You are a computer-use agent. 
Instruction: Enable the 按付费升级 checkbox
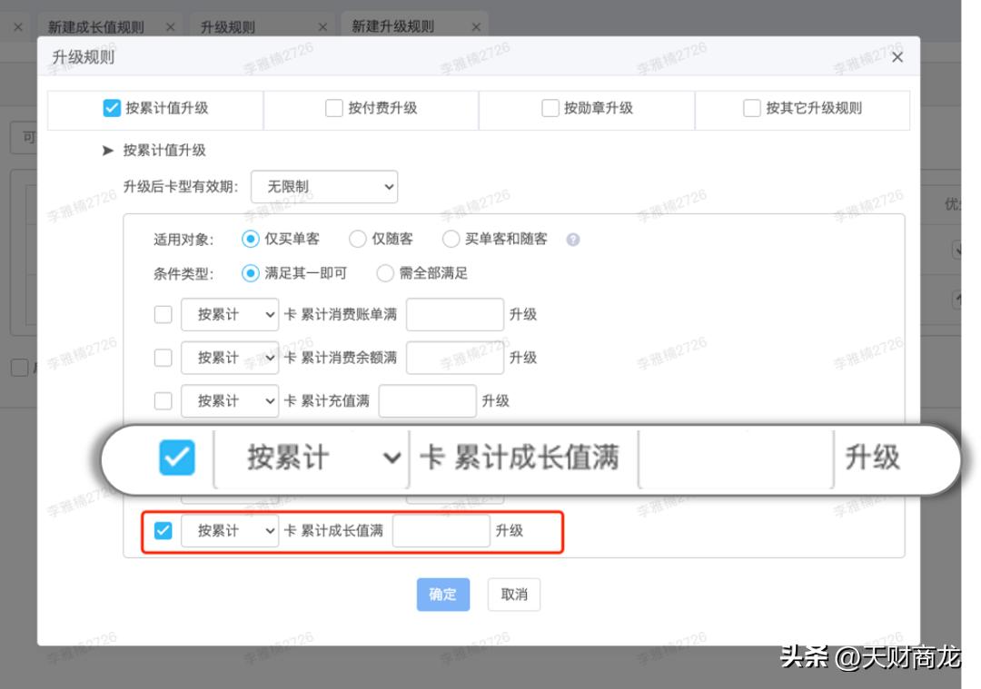tap(333, 108)
